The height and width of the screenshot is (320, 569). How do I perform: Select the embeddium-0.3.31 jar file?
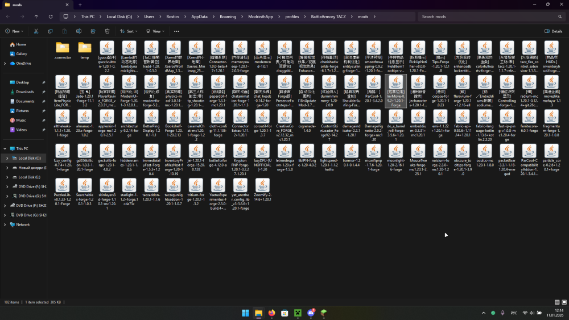click(x=418, y=123)
